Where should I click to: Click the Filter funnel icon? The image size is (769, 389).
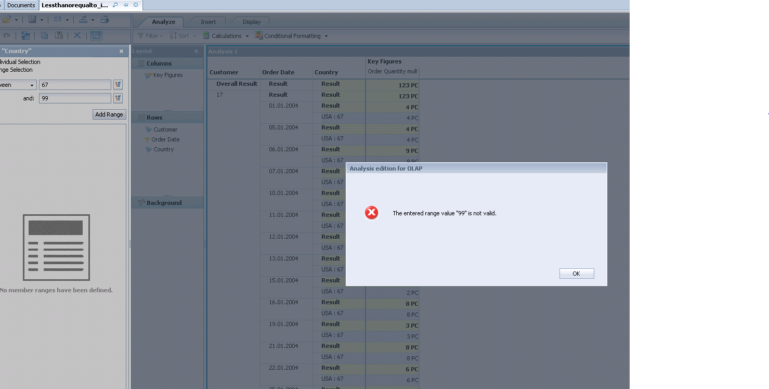(140, 36)
